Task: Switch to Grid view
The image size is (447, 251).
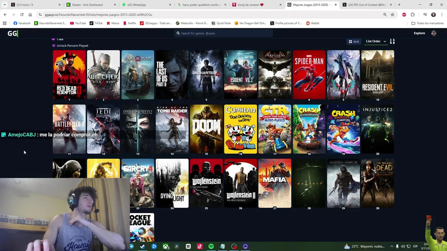Action: (354, 41)
